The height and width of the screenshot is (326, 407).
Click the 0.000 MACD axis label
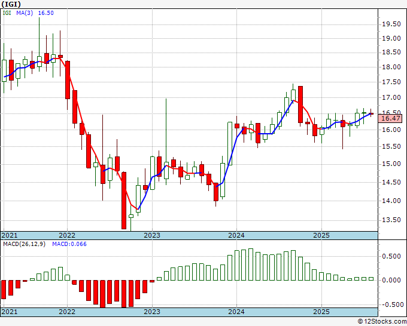(391, 280)
